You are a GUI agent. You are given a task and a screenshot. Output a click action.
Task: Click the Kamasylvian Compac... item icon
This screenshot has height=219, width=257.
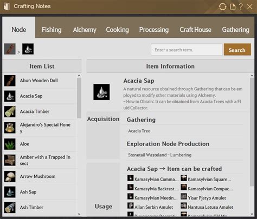tap(184, 187)
